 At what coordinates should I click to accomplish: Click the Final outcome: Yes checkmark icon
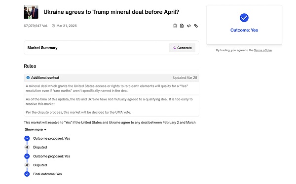pyautogui.click(x=27, y=174)
